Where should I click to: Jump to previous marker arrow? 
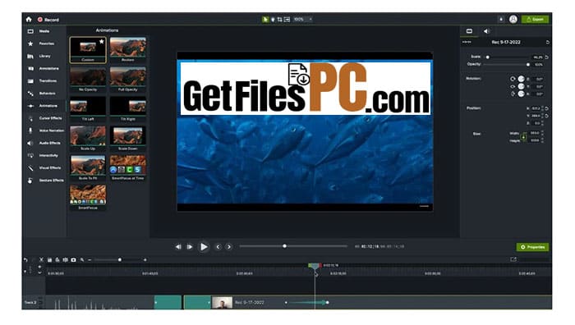[218, 247]
